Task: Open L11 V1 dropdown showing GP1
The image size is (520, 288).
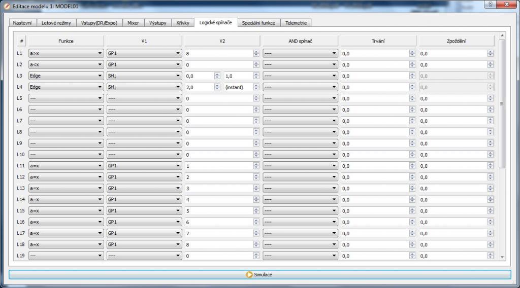Action: point(144,166)
